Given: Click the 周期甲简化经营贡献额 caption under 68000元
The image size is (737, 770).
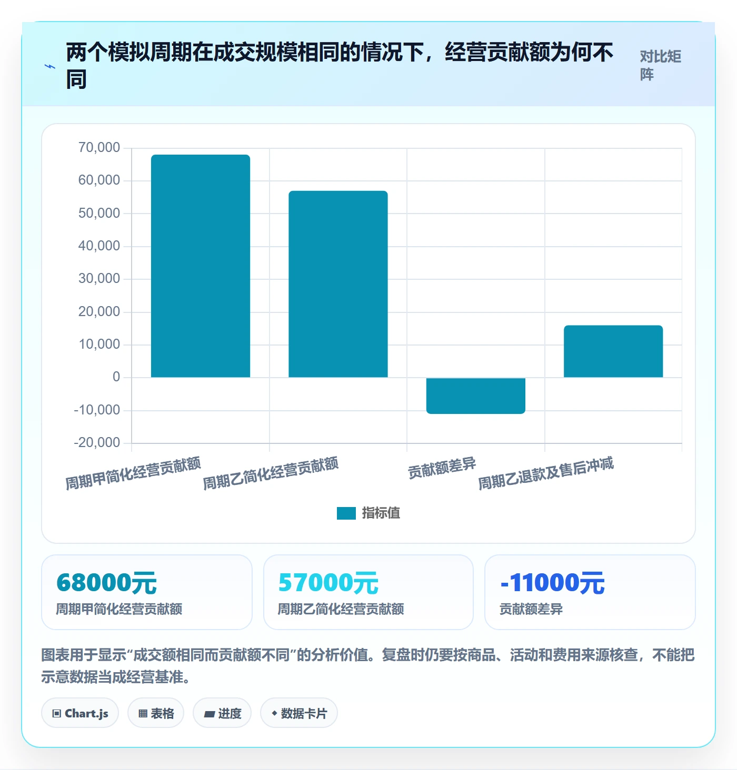Looking at the screenshot, I should tap(119, 609).
